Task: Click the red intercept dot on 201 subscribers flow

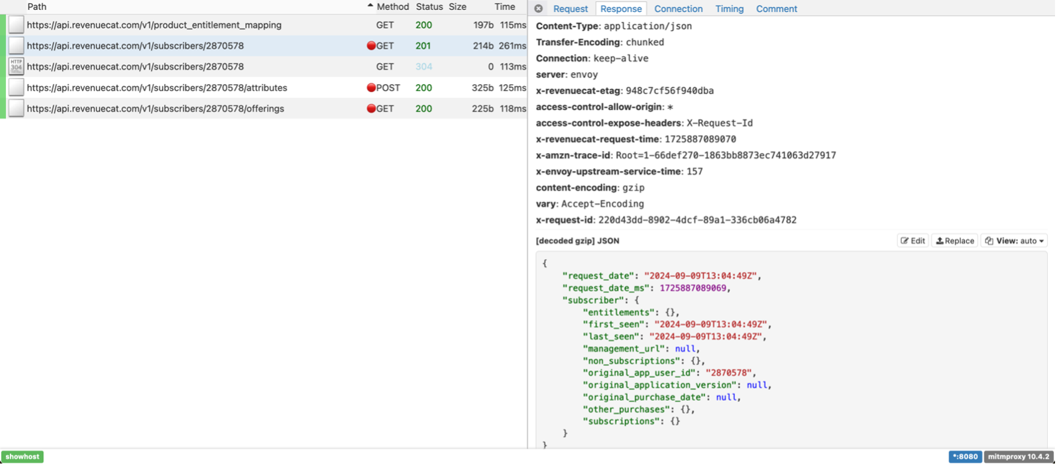Action: (x=371, y=46)
